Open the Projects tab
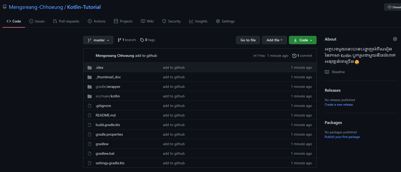 click(123, 21)
